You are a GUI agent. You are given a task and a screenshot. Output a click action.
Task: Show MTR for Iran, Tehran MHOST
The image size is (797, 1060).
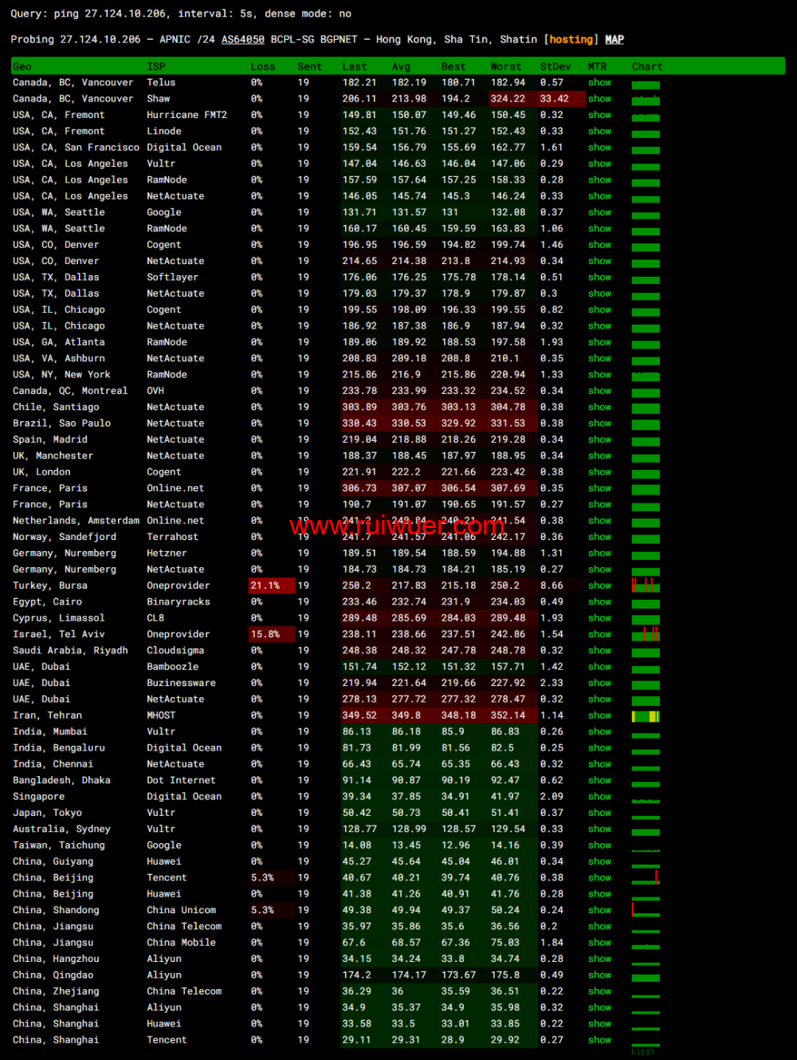point(599,715)
